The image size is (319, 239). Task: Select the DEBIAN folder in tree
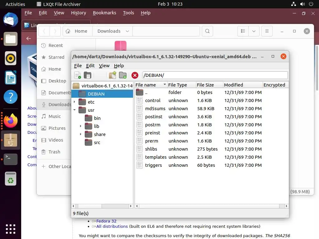point(102,94)
